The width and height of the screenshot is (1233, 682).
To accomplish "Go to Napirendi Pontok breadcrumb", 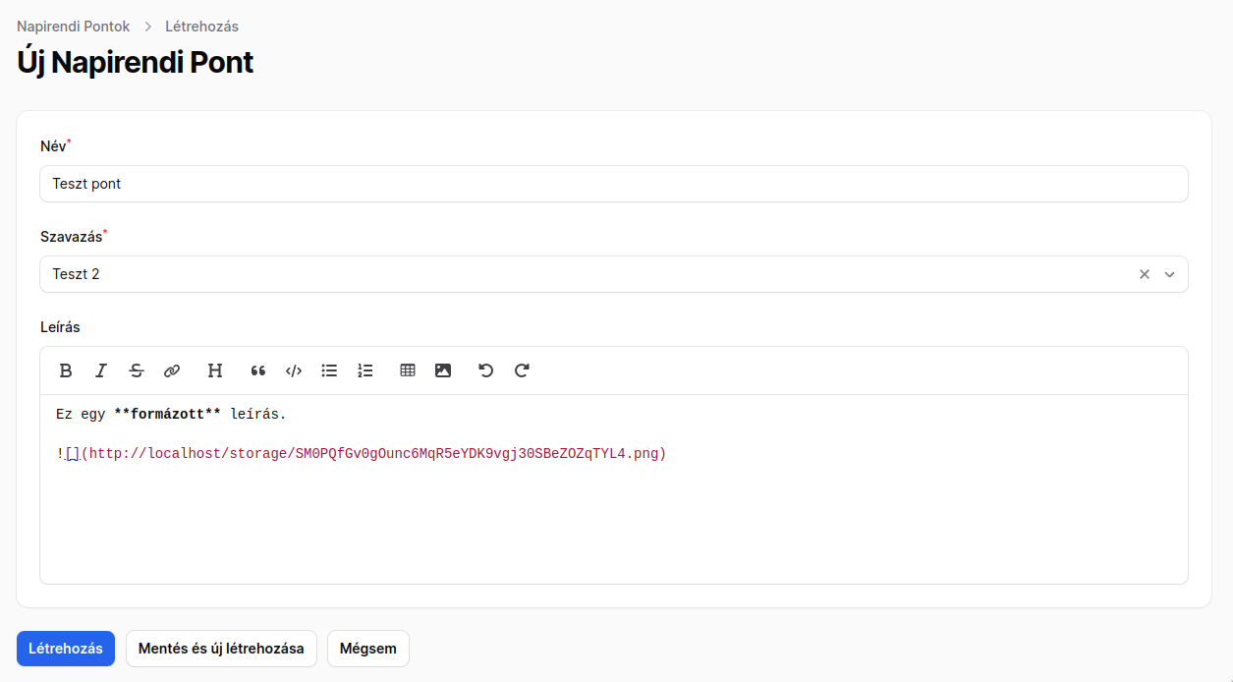I will [x=74, y=27].
